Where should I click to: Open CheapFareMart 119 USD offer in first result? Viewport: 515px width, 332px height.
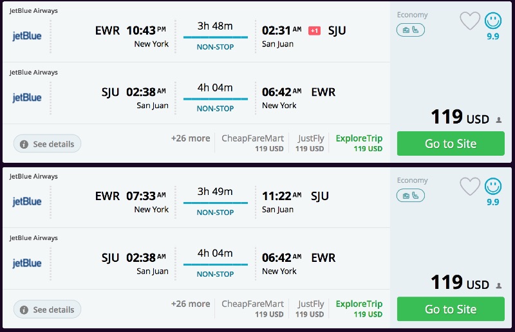252,143
